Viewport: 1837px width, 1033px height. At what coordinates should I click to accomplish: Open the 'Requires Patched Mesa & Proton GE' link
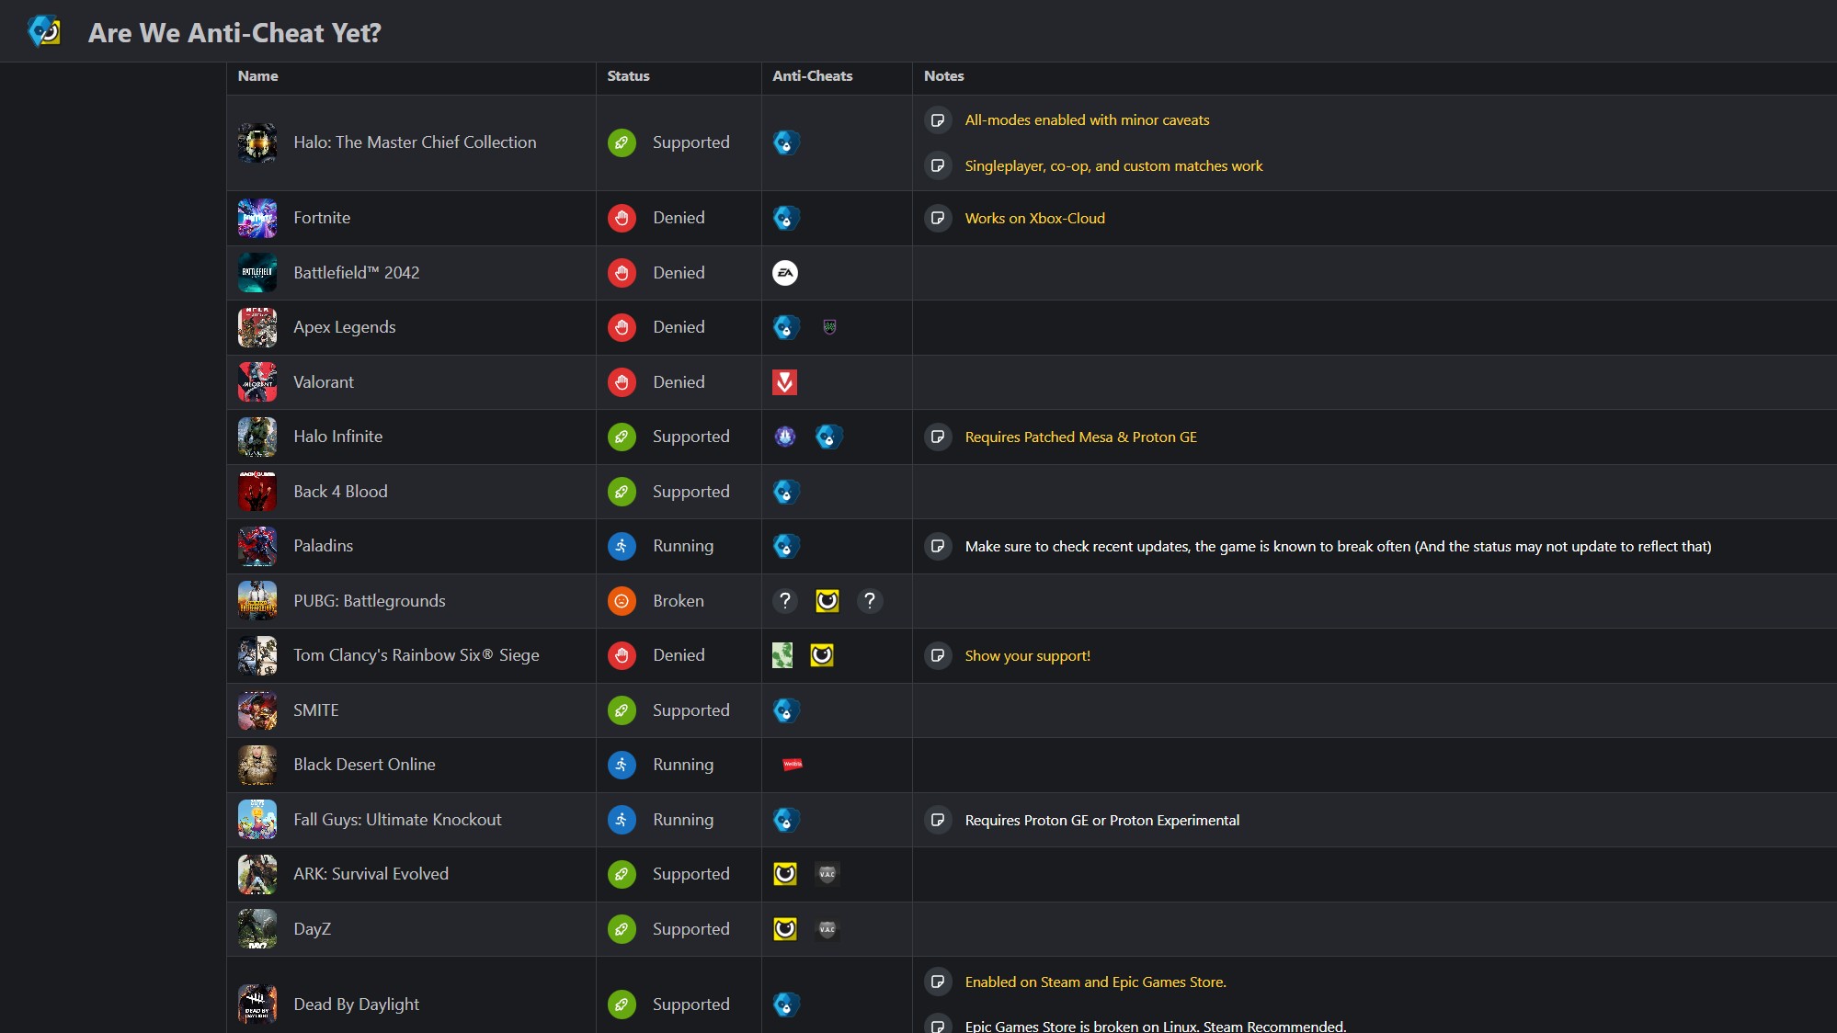coord(1080,437)
